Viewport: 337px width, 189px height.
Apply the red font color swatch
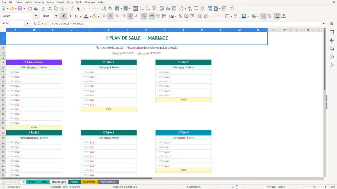[86, 16]
